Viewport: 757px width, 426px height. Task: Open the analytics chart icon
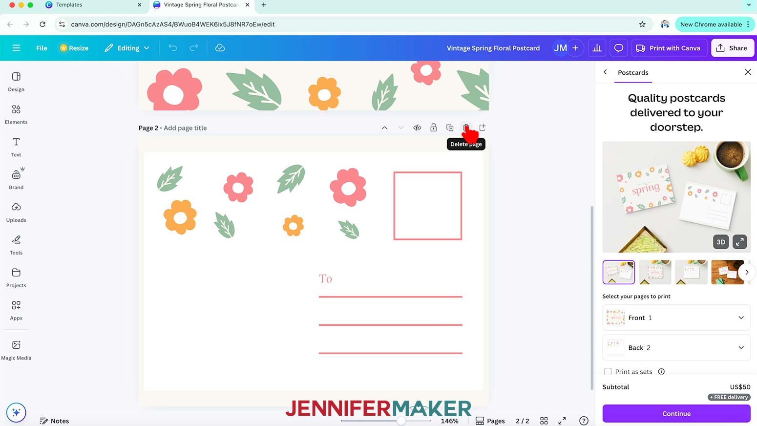(x=597, y=48)
